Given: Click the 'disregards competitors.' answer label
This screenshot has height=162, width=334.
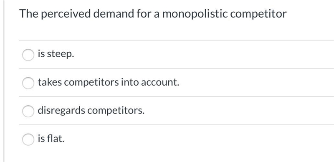Looking at the screenshot, I should pos(91,111).
